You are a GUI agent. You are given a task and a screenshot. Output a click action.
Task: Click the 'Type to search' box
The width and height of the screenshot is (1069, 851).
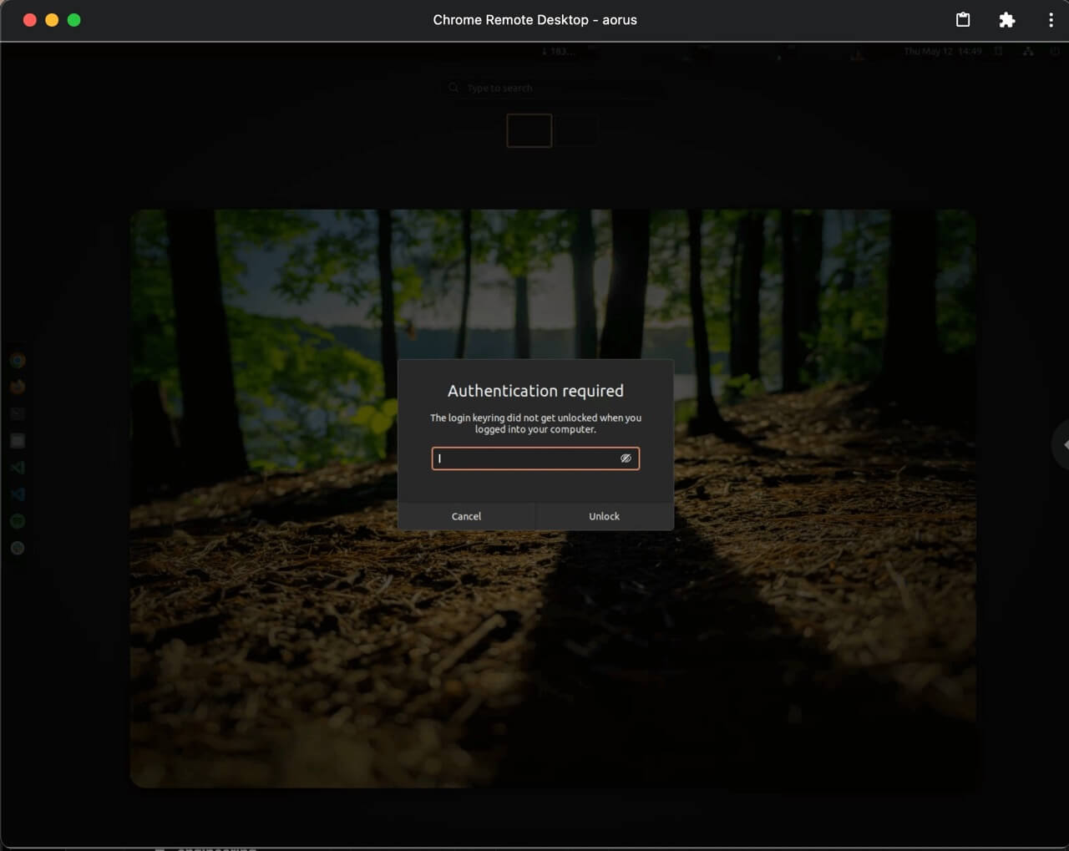point(551,88)
